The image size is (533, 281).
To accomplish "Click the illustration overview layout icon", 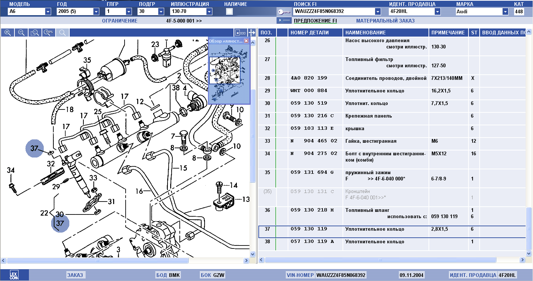I will coord(240,33).
